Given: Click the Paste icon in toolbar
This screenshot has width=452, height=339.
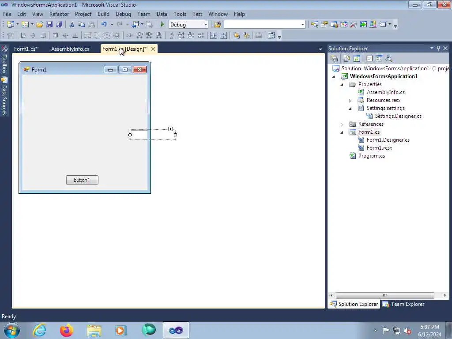Looking at the screenshot, I should [x=91, y=25].
